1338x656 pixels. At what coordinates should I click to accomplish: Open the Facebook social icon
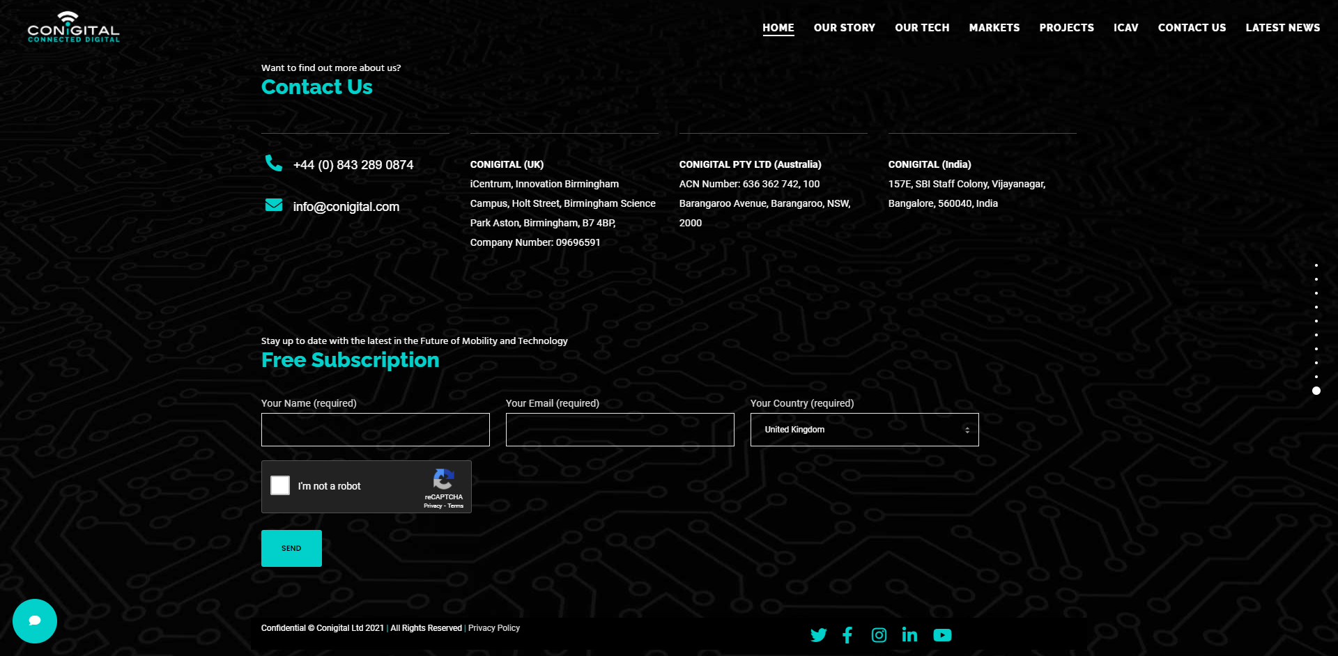coord(847,635)
